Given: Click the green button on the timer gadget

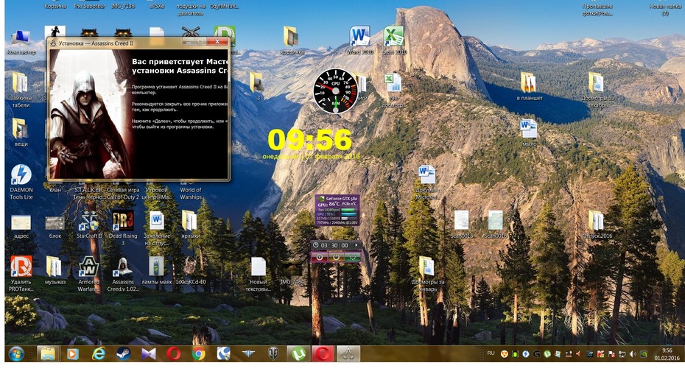Looking at the screenshot, I should point(352,257).
